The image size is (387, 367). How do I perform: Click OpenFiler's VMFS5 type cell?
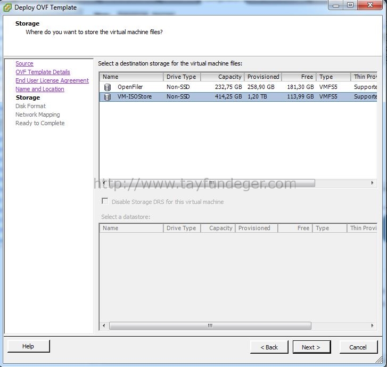click(x=328, y=87)
